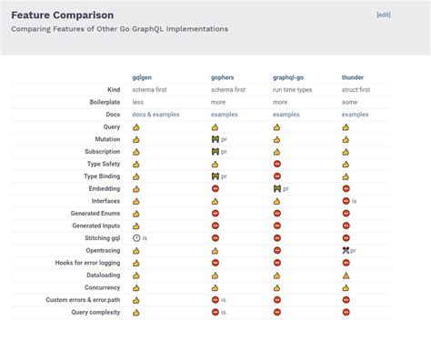Open the is link beside gophers Custom errors

(x=224, y=300)
